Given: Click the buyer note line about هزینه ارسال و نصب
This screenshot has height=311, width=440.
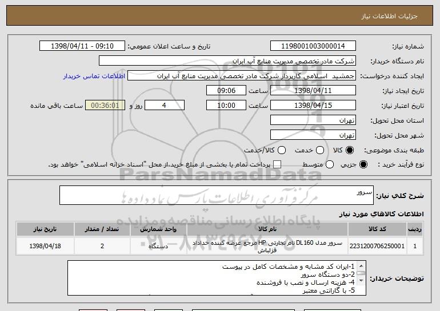Looking at the screenshot, I should click(306, 282).
